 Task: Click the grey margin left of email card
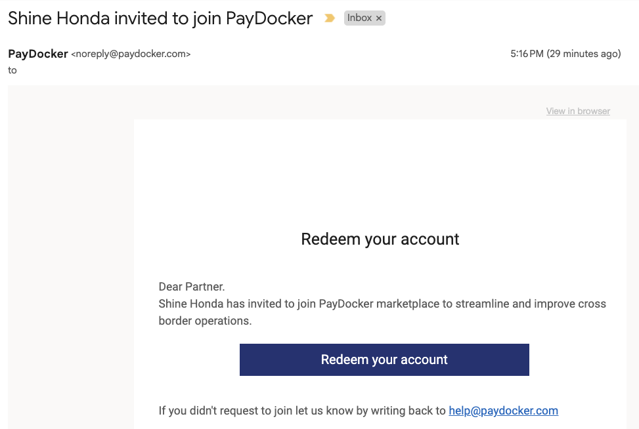point(70,256)
